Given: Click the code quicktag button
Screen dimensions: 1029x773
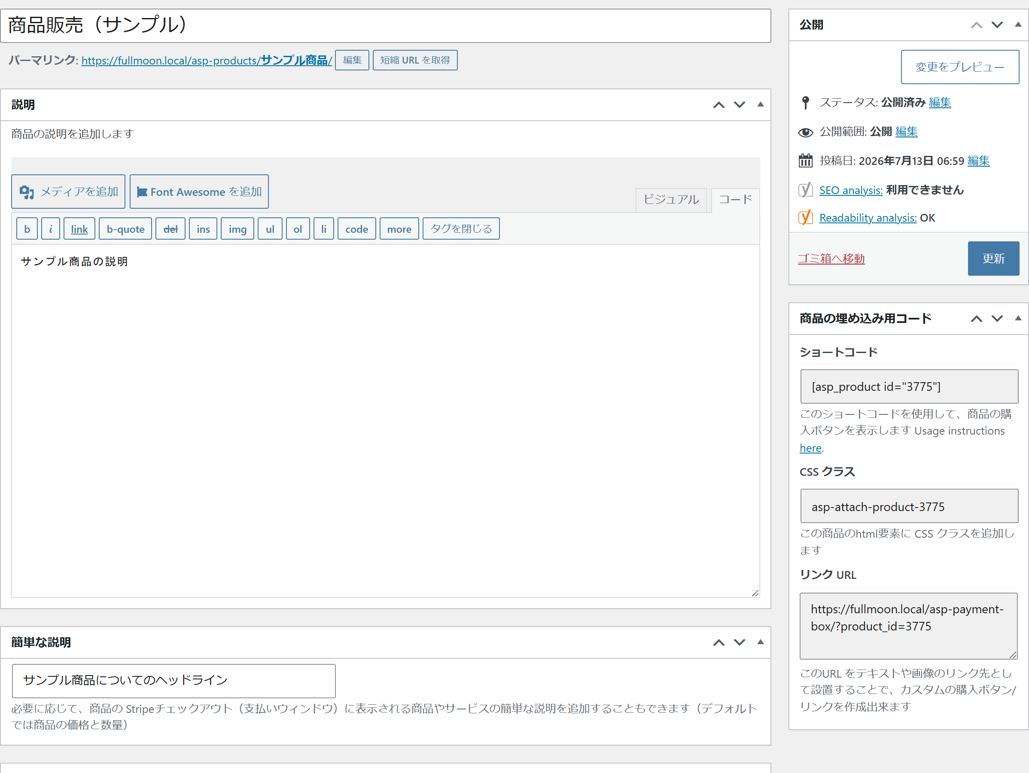Looking at the screenshot, I should (x=357, y=229).
